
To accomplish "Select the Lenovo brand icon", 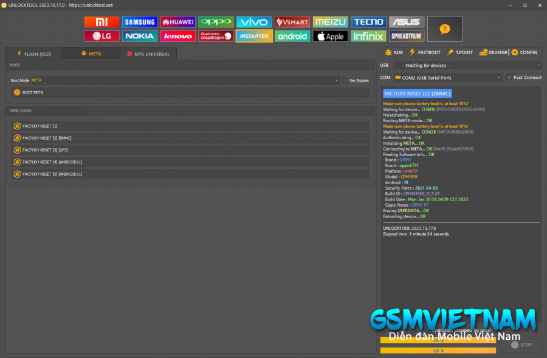I will pyautogui.click(x=177, y=36).
